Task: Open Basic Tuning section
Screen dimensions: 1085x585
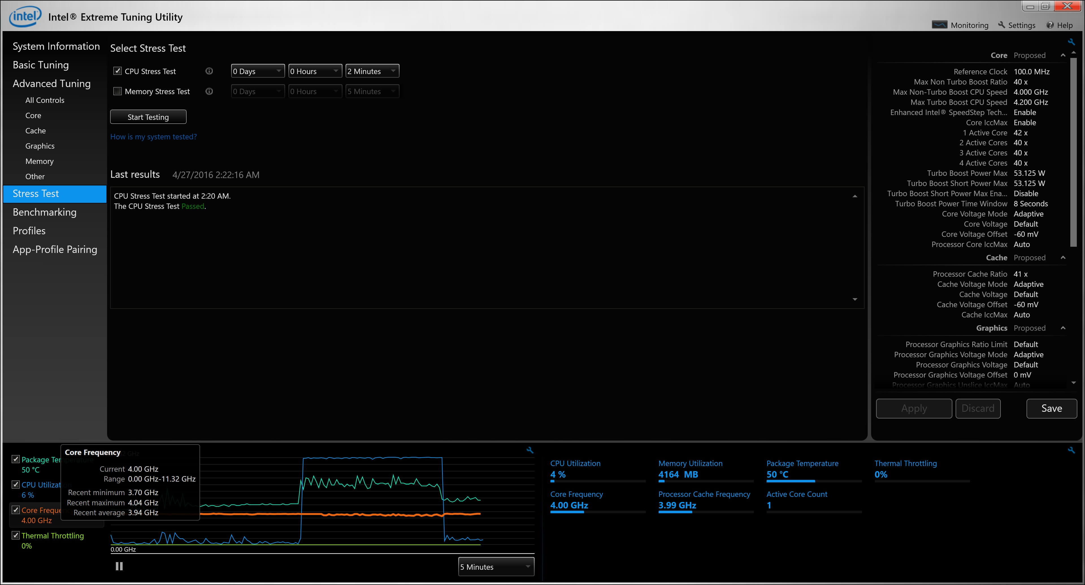Action: (40, 65)
